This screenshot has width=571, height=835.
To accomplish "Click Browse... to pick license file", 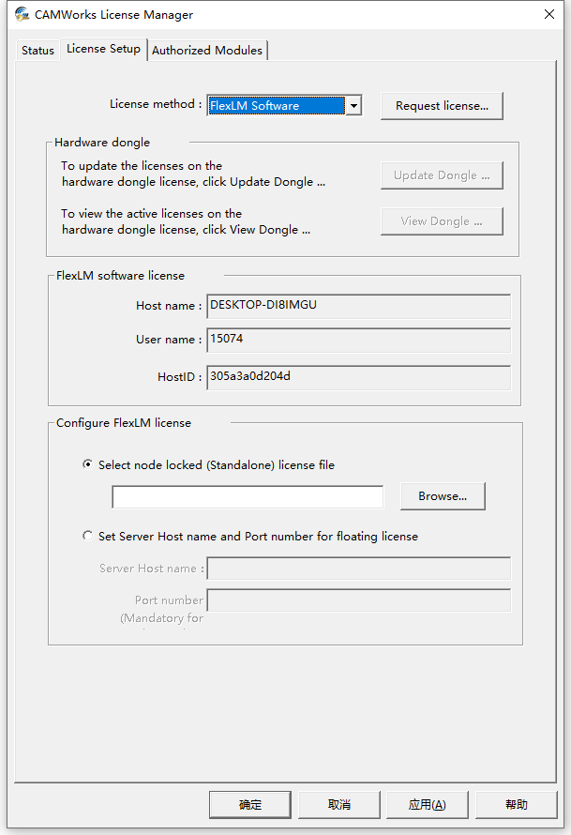I will pyautogui.click(x=443, y=496).
